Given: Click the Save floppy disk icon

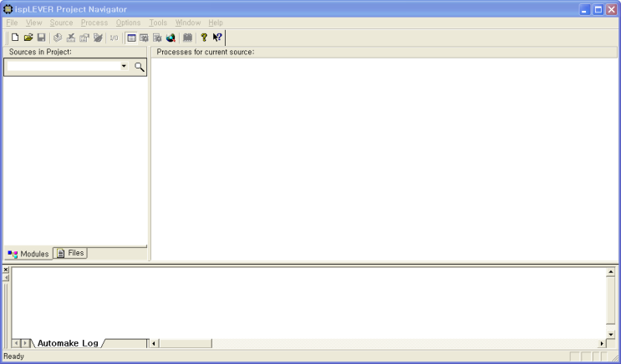Looking at the screenshot, I should 40,38.
